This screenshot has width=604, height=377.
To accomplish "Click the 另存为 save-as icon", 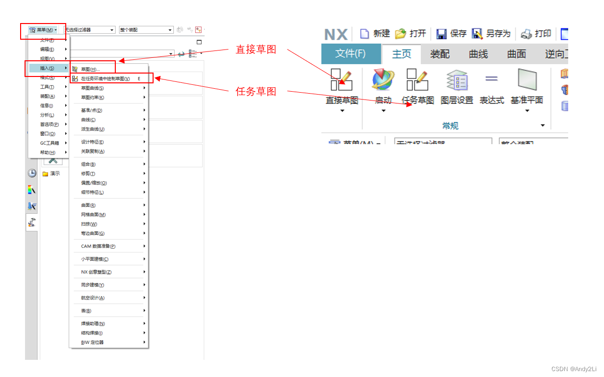I will click(477, 33).
